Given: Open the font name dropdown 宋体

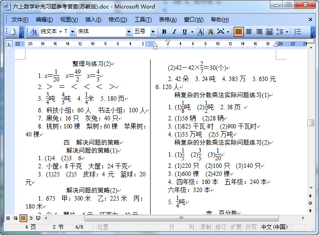Looking at the screenshot, I should (129, 32).
